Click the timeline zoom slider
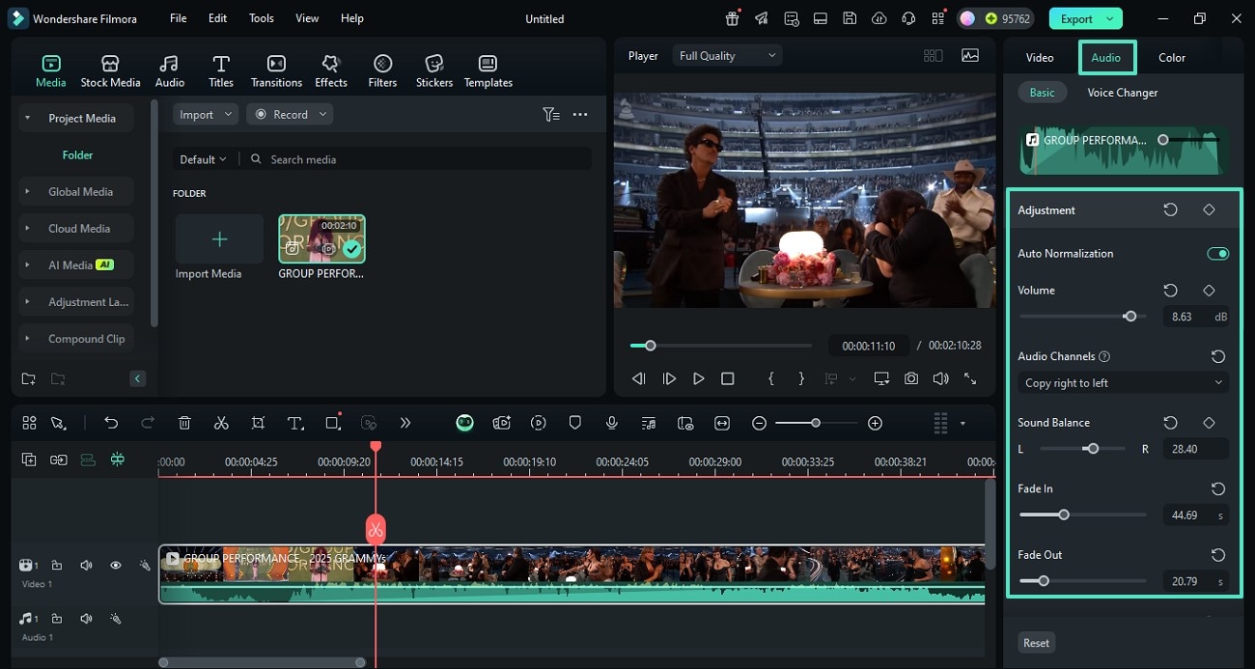The image size is (1255, 669). (816, 423)
